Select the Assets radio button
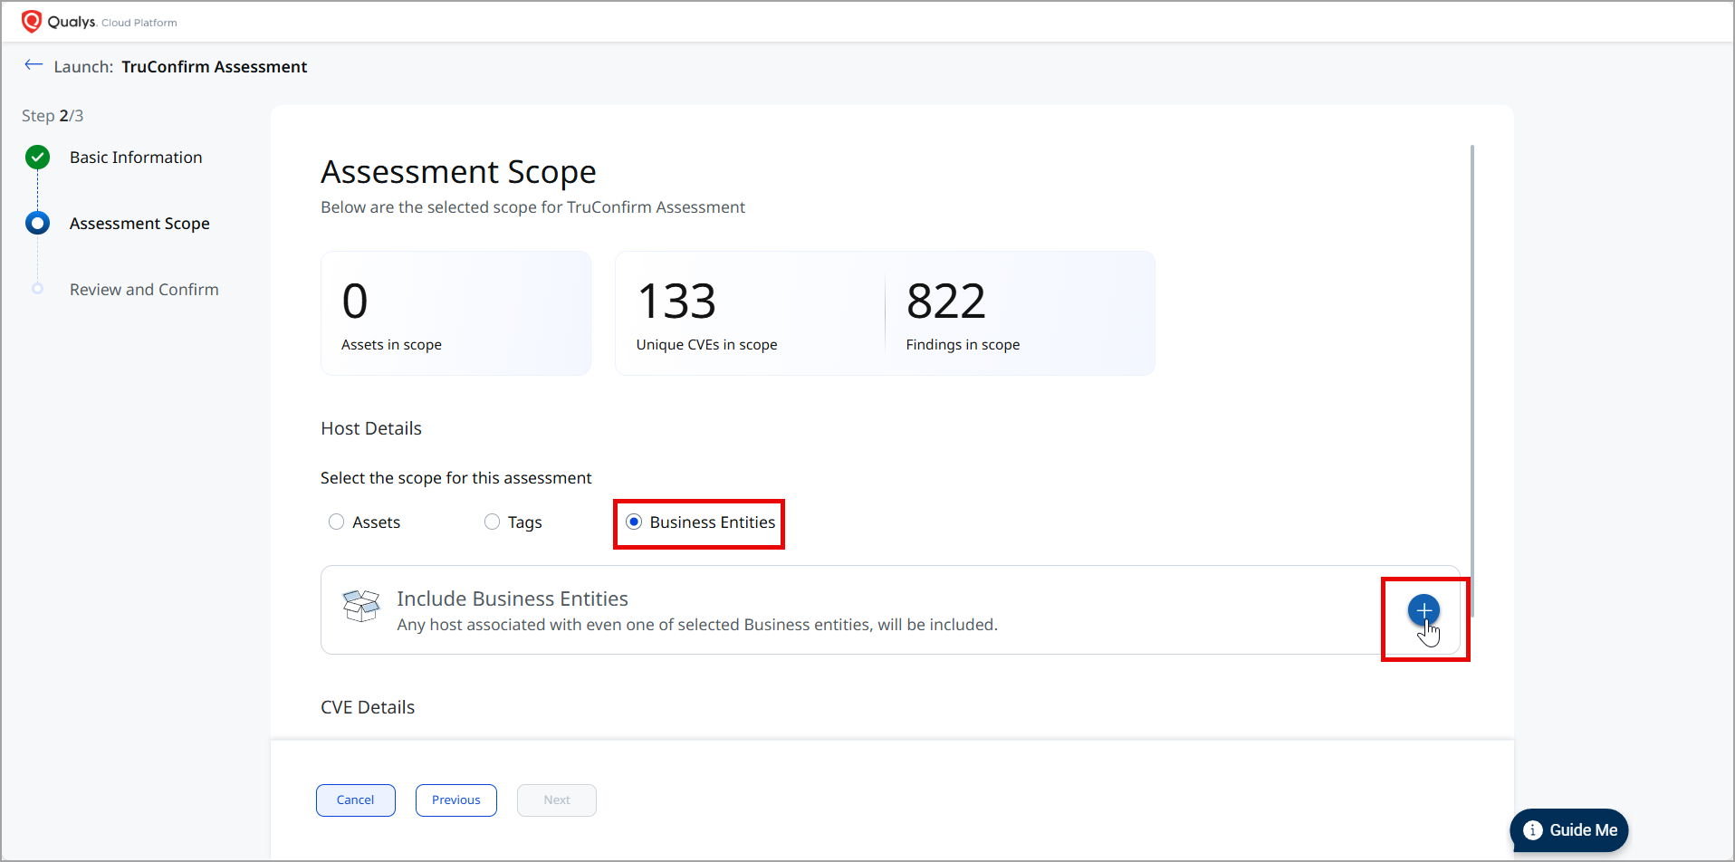The width and height of the screenshot is (1735, 862). [x=337, y=522]
